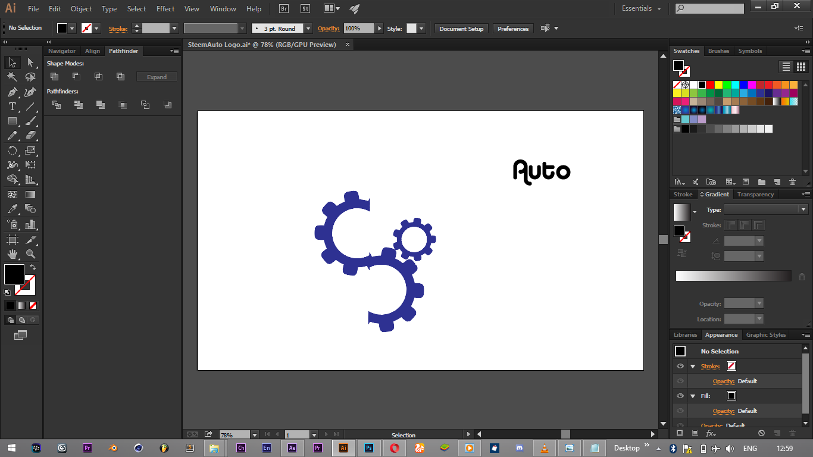Expand the 3 pt. Round brush dropdown
813x457 pixels.
308,29
